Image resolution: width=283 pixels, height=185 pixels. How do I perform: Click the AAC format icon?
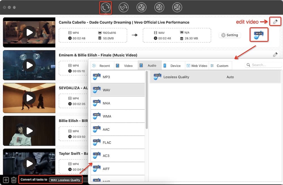tap(97, 129)
